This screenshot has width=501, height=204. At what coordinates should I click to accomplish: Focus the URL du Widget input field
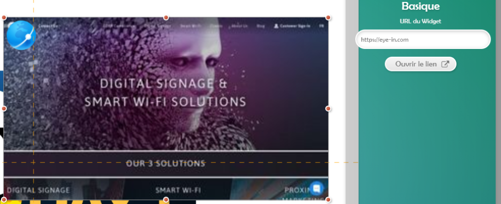(423, 39)
